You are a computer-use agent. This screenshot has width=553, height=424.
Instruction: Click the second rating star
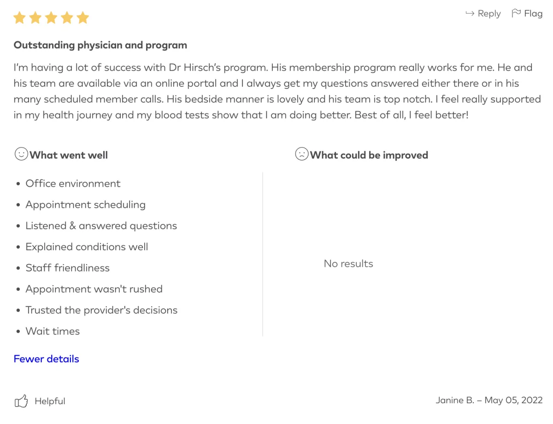click(x=35, y=18)
